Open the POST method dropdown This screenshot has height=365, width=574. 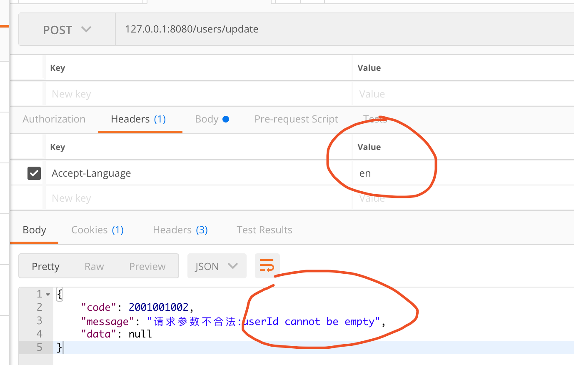pyautogui.click(x=67, y=30)
